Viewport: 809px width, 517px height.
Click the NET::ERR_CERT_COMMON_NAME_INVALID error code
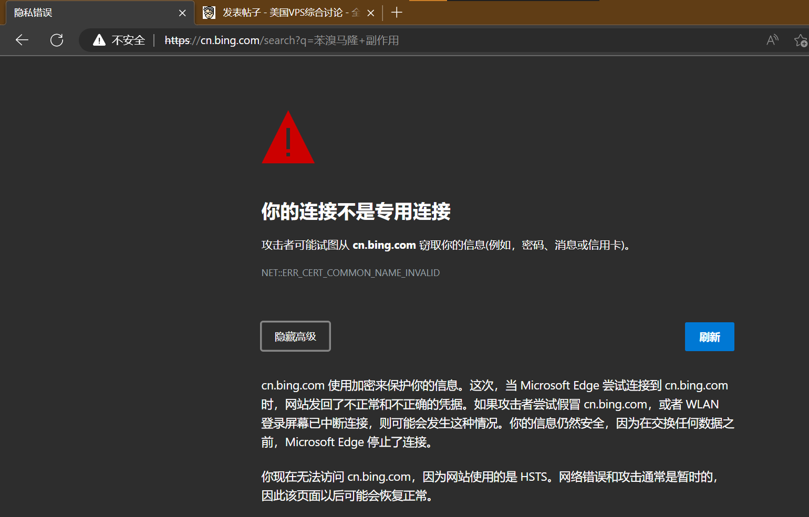coord(350,273)
